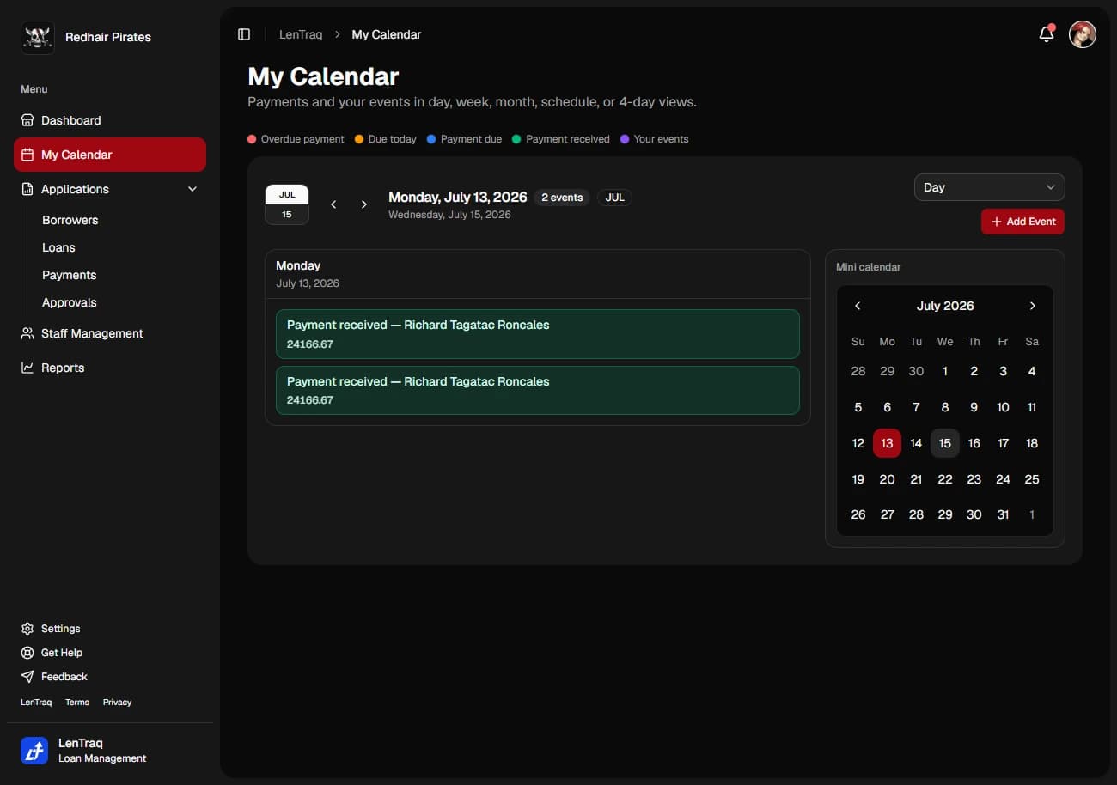Viewport: 1117px width, 785px height.
Task: Open the Day view dropdown
Action: coord(989,187)
